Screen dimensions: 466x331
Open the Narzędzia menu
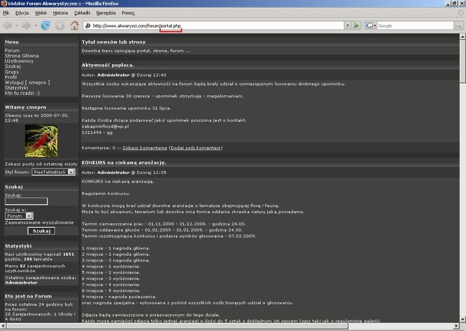[x=106, y=12]
